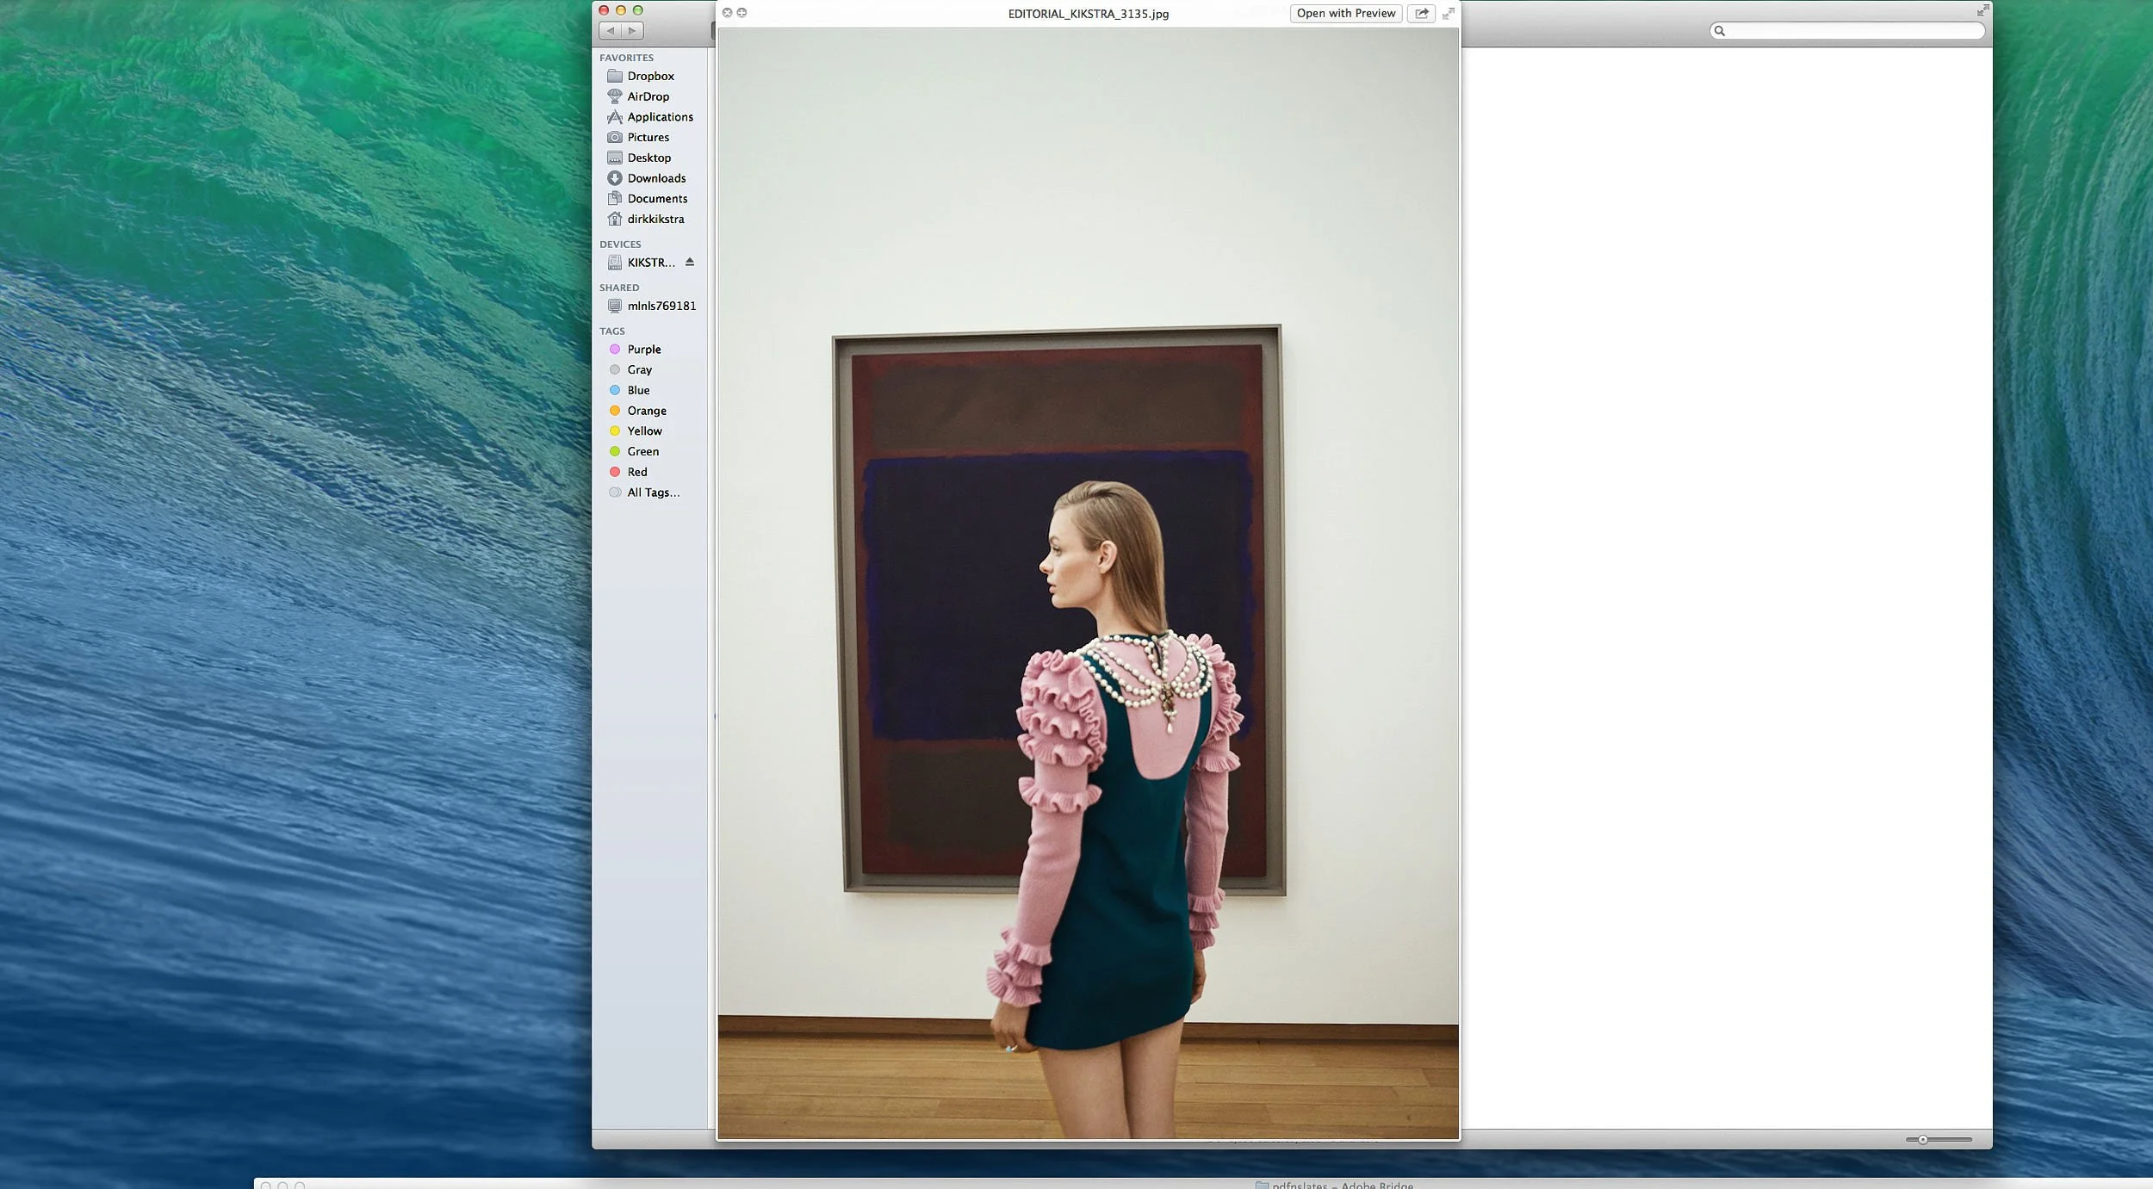Eject the KIKSTR... device in the sidebar
Image resolution: width=2153 pixels, height=1189 pixels.
point(690,263)
